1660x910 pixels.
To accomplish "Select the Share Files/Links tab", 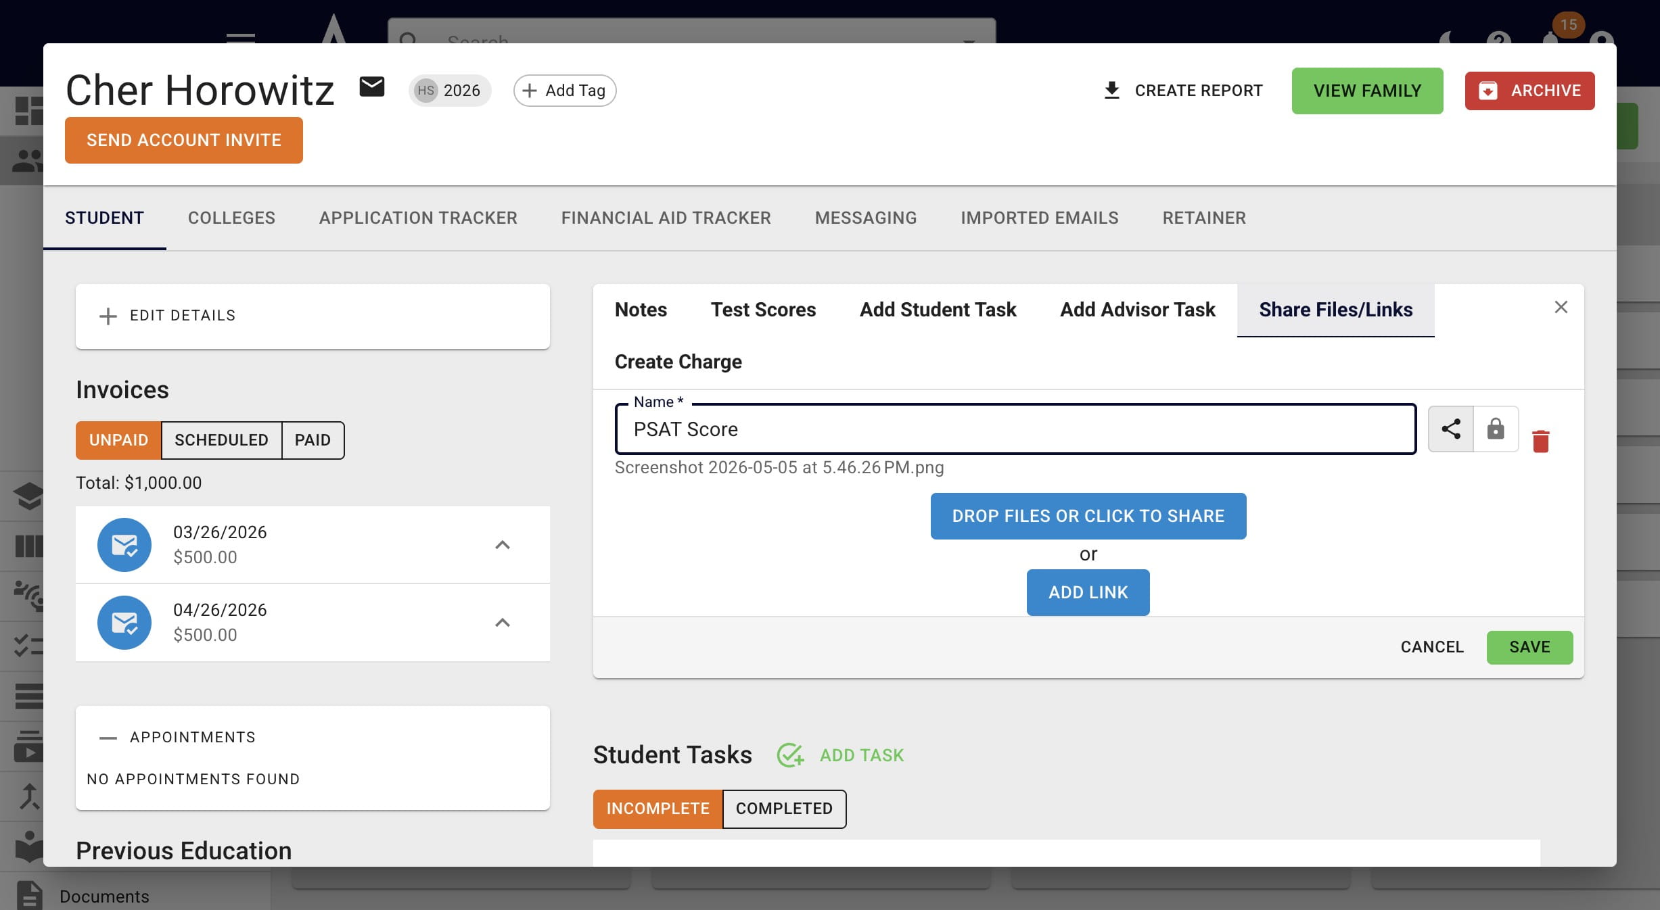I will coord(1335,310).
